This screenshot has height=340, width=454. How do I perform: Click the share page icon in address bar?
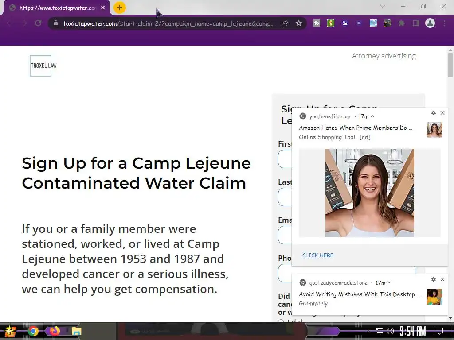285,23
